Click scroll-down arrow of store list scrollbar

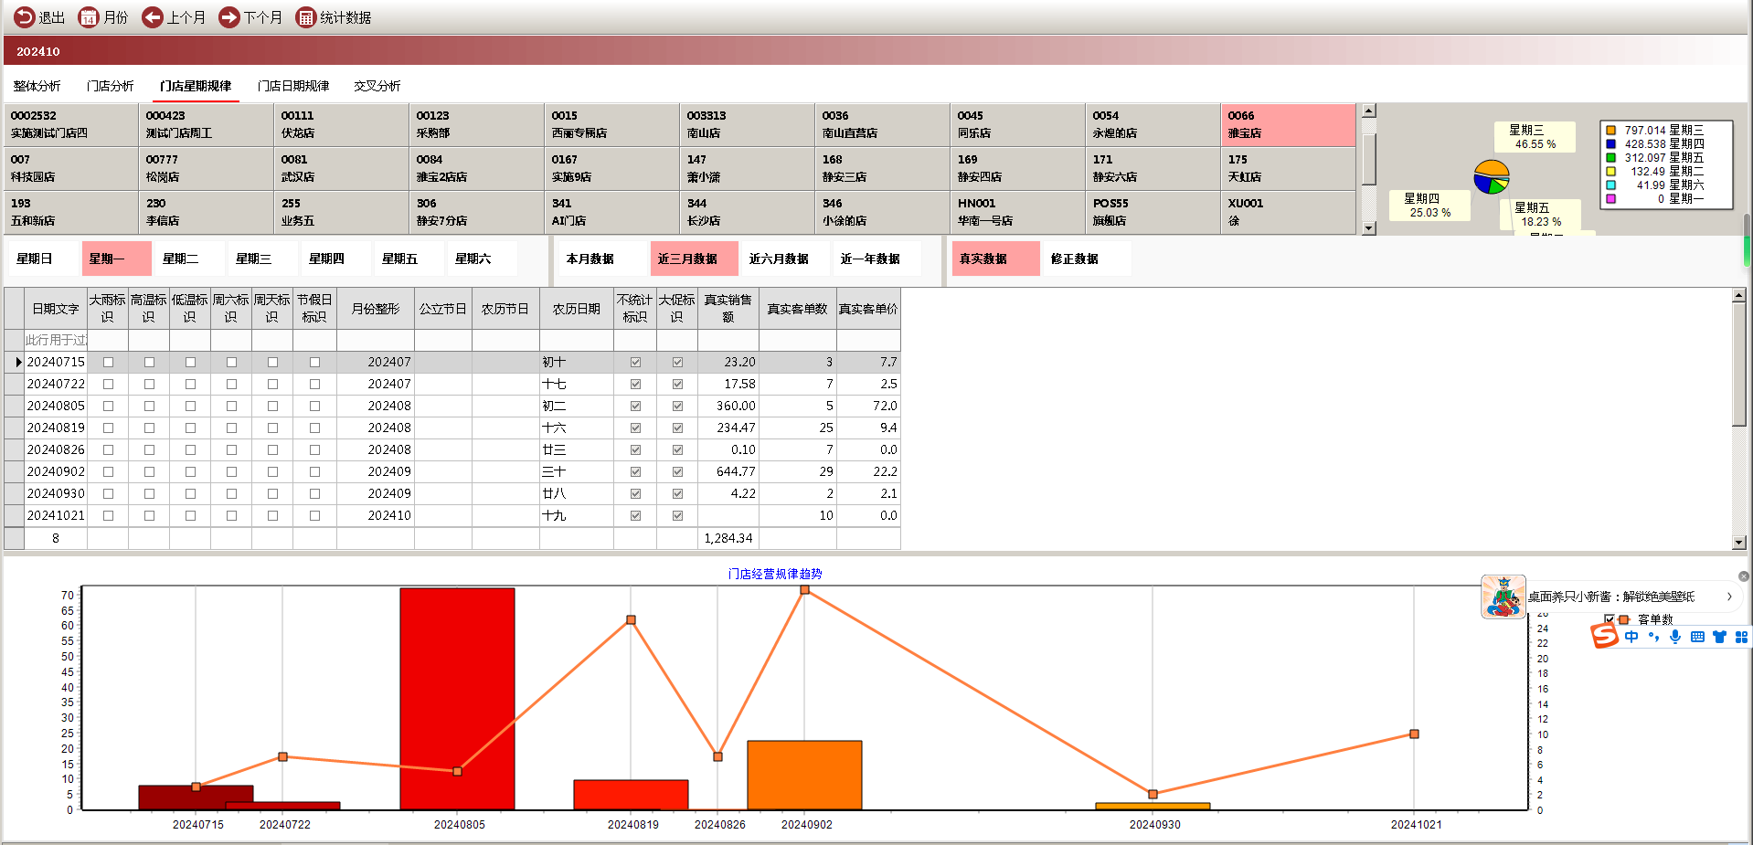pyautogui.click(x=1369, y=228)
